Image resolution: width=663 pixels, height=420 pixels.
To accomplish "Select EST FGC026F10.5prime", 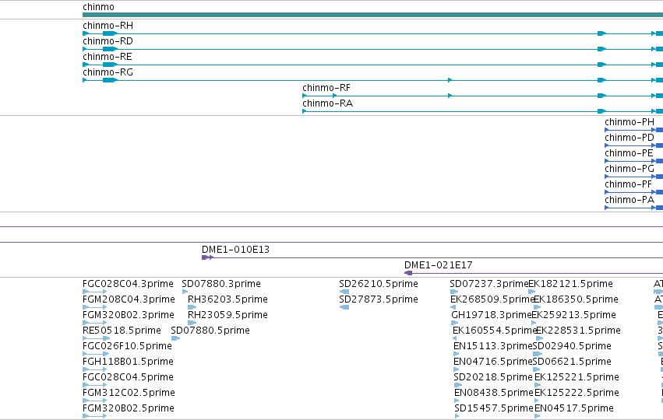I will coord(127,347).
